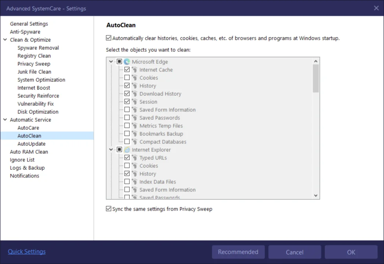Image resolution: width=384 pixels, height=264 pixels.
Task: Collapse the Clean & Optimize section
Action: 5,40
